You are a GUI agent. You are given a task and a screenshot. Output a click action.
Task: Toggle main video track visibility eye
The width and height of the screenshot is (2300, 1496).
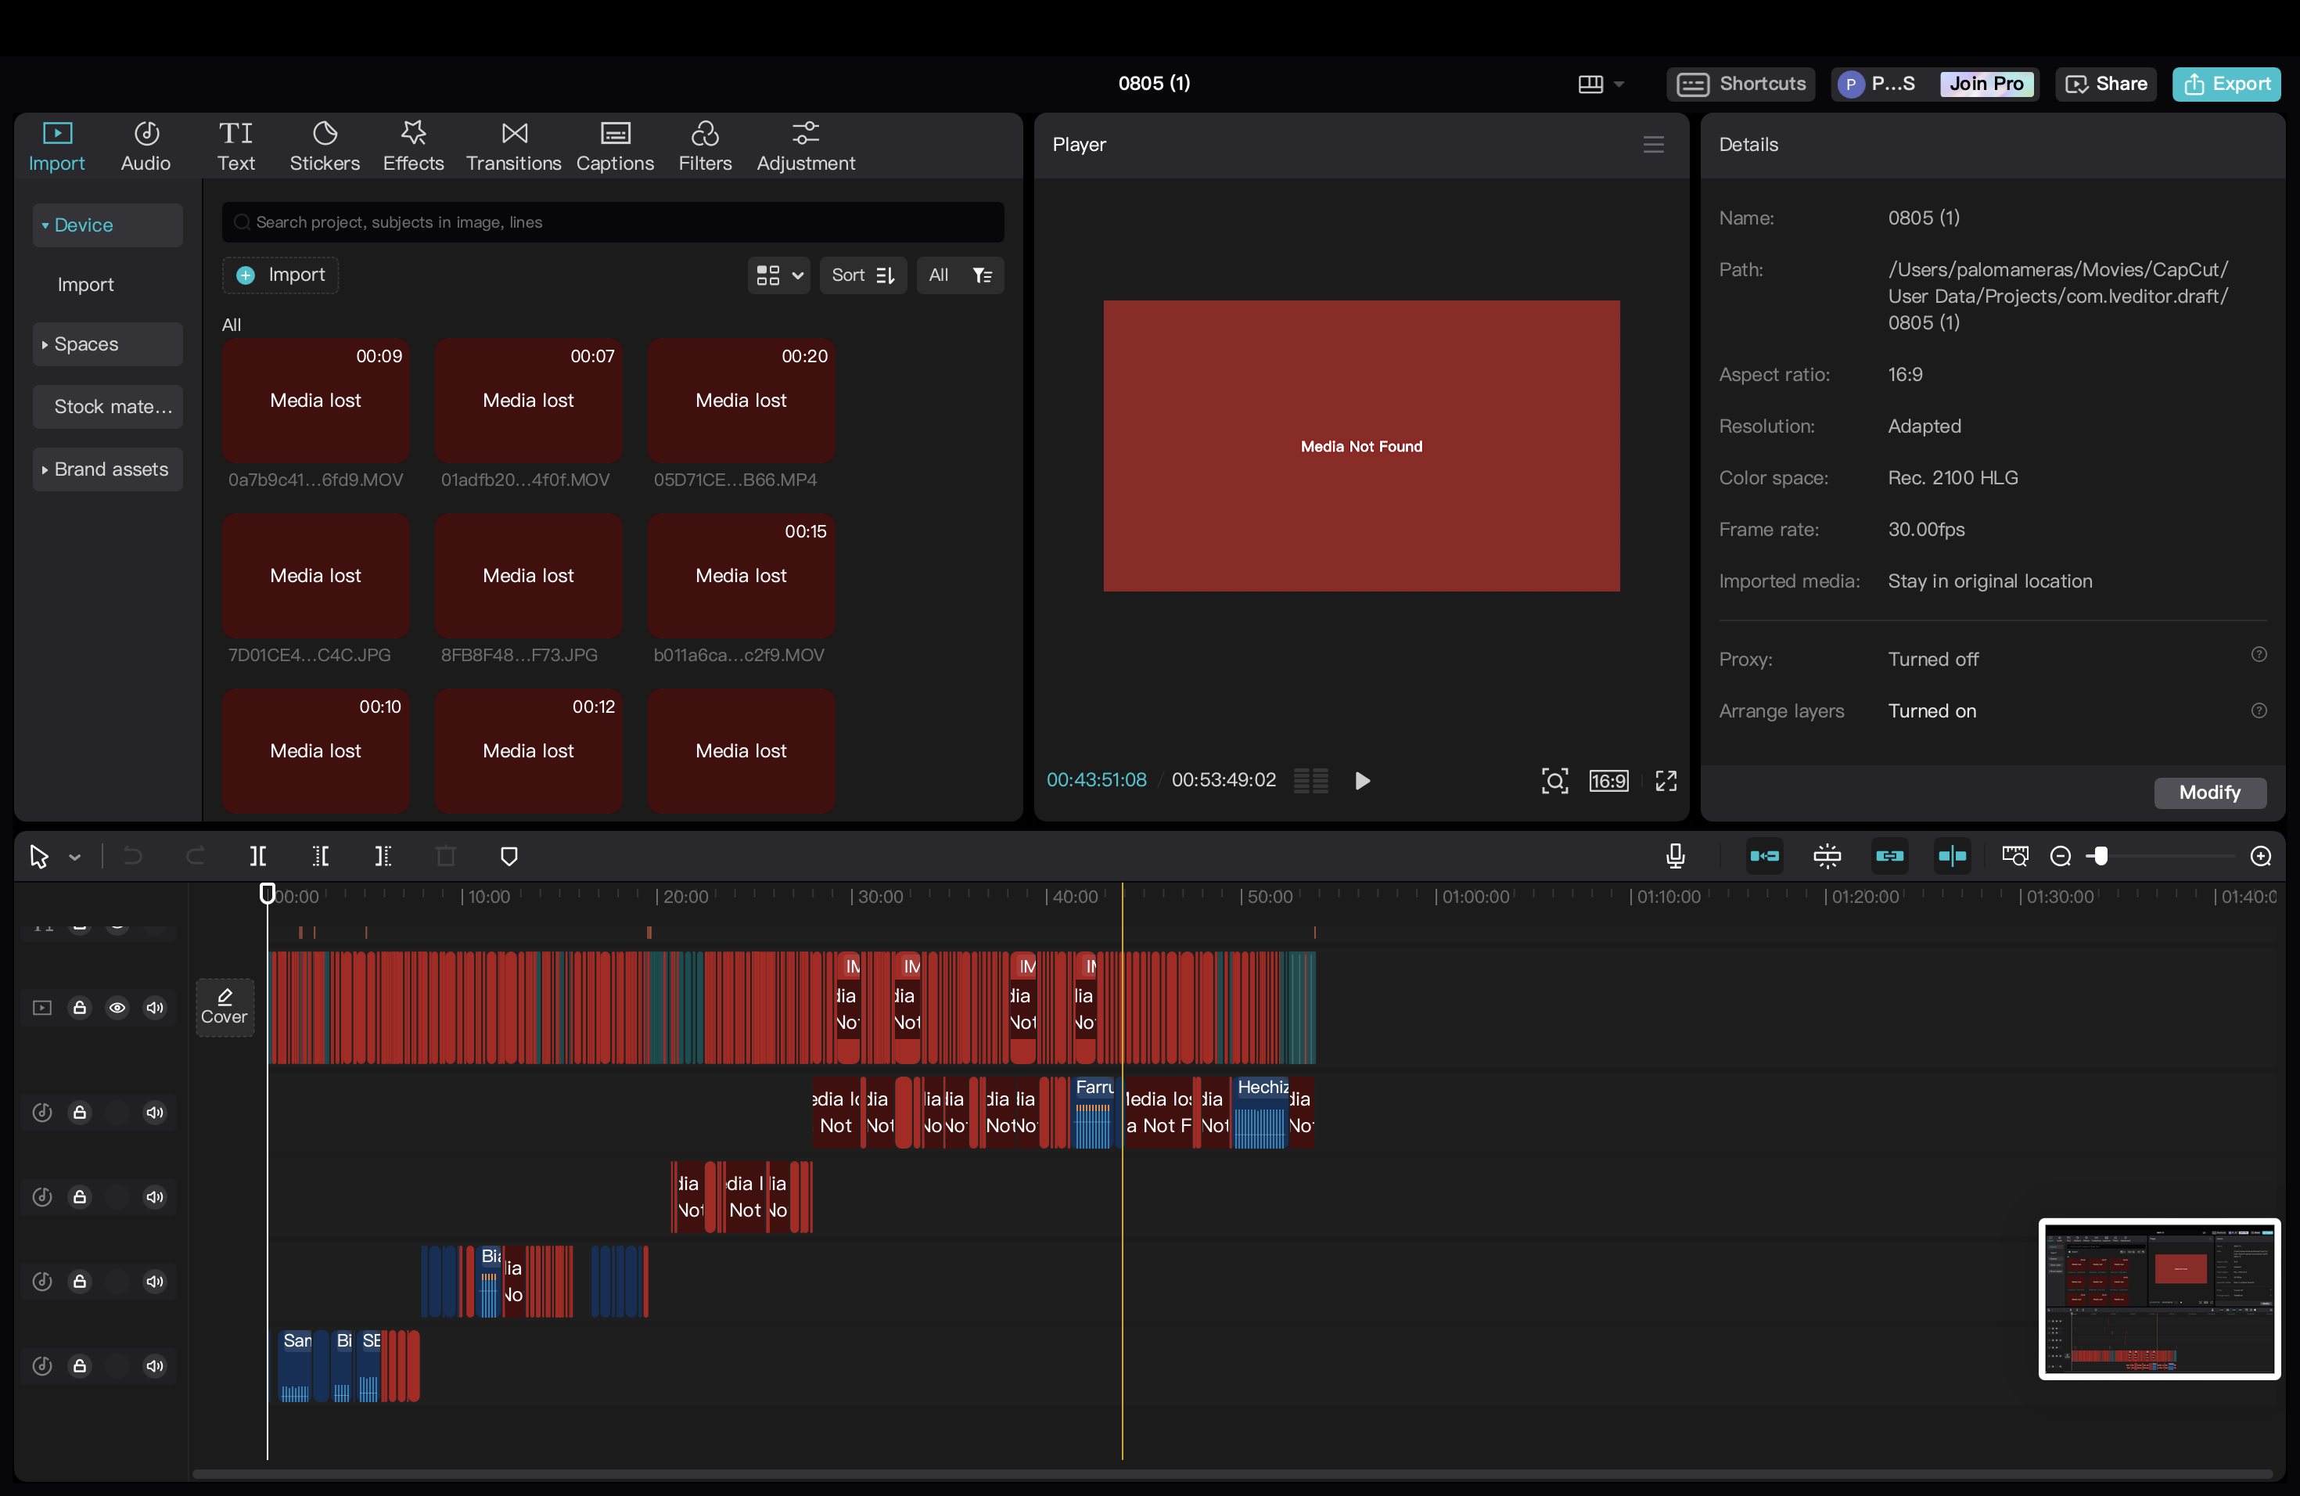(117, 1008)
